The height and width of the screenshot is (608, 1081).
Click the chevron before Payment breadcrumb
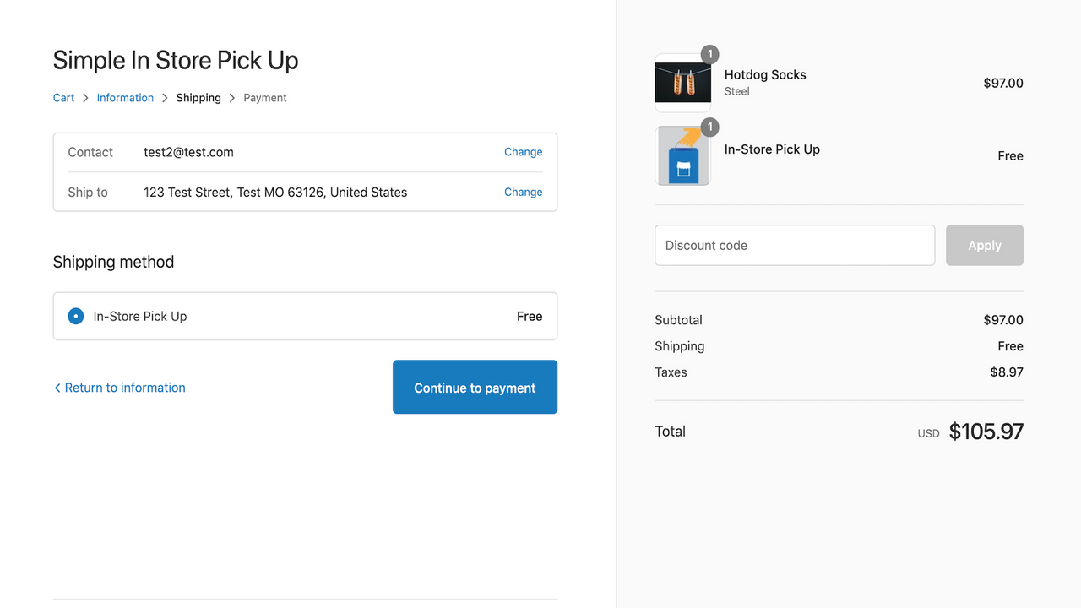tap(232, 97)
